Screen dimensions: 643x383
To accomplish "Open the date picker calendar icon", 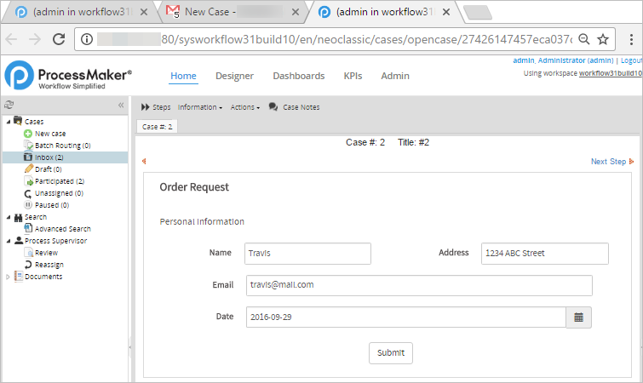I will (578, 317).
